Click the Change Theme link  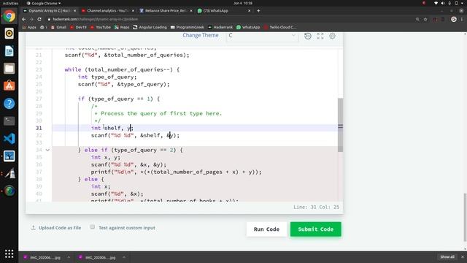[x=201, y=35]
